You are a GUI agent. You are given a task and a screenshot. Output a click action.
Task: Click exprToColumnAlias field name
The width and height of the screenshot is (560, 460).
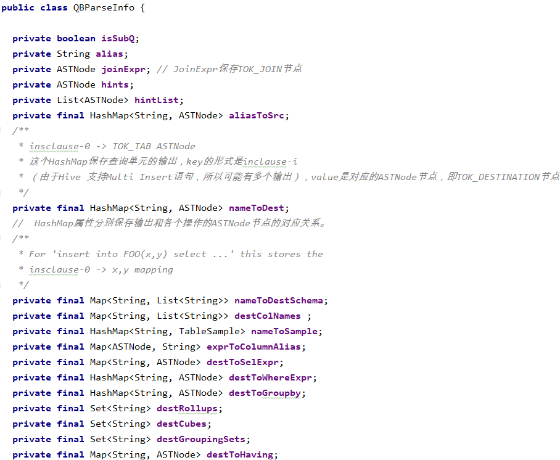click(253, 347)
